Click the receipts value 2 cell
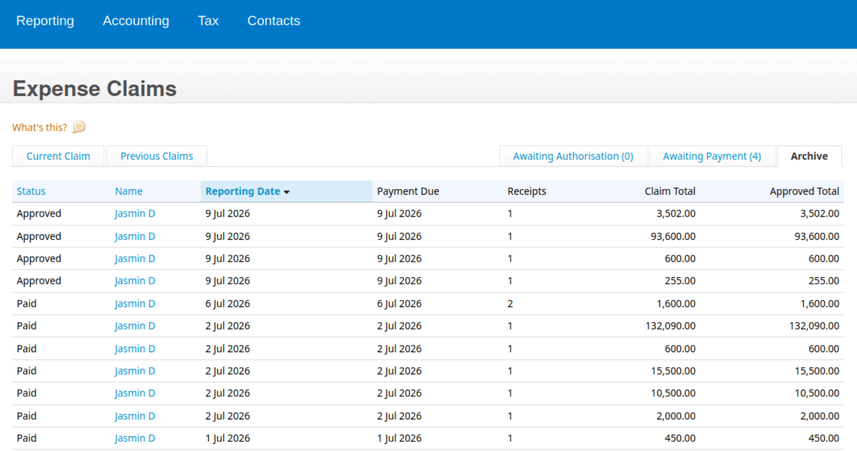Screen dimensions: 857x451 pyautogui.click(x=510, y=304)
